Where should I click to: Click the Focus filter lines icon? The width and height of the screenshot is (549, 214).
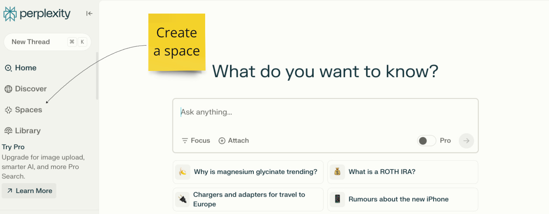tap(185, 141)
